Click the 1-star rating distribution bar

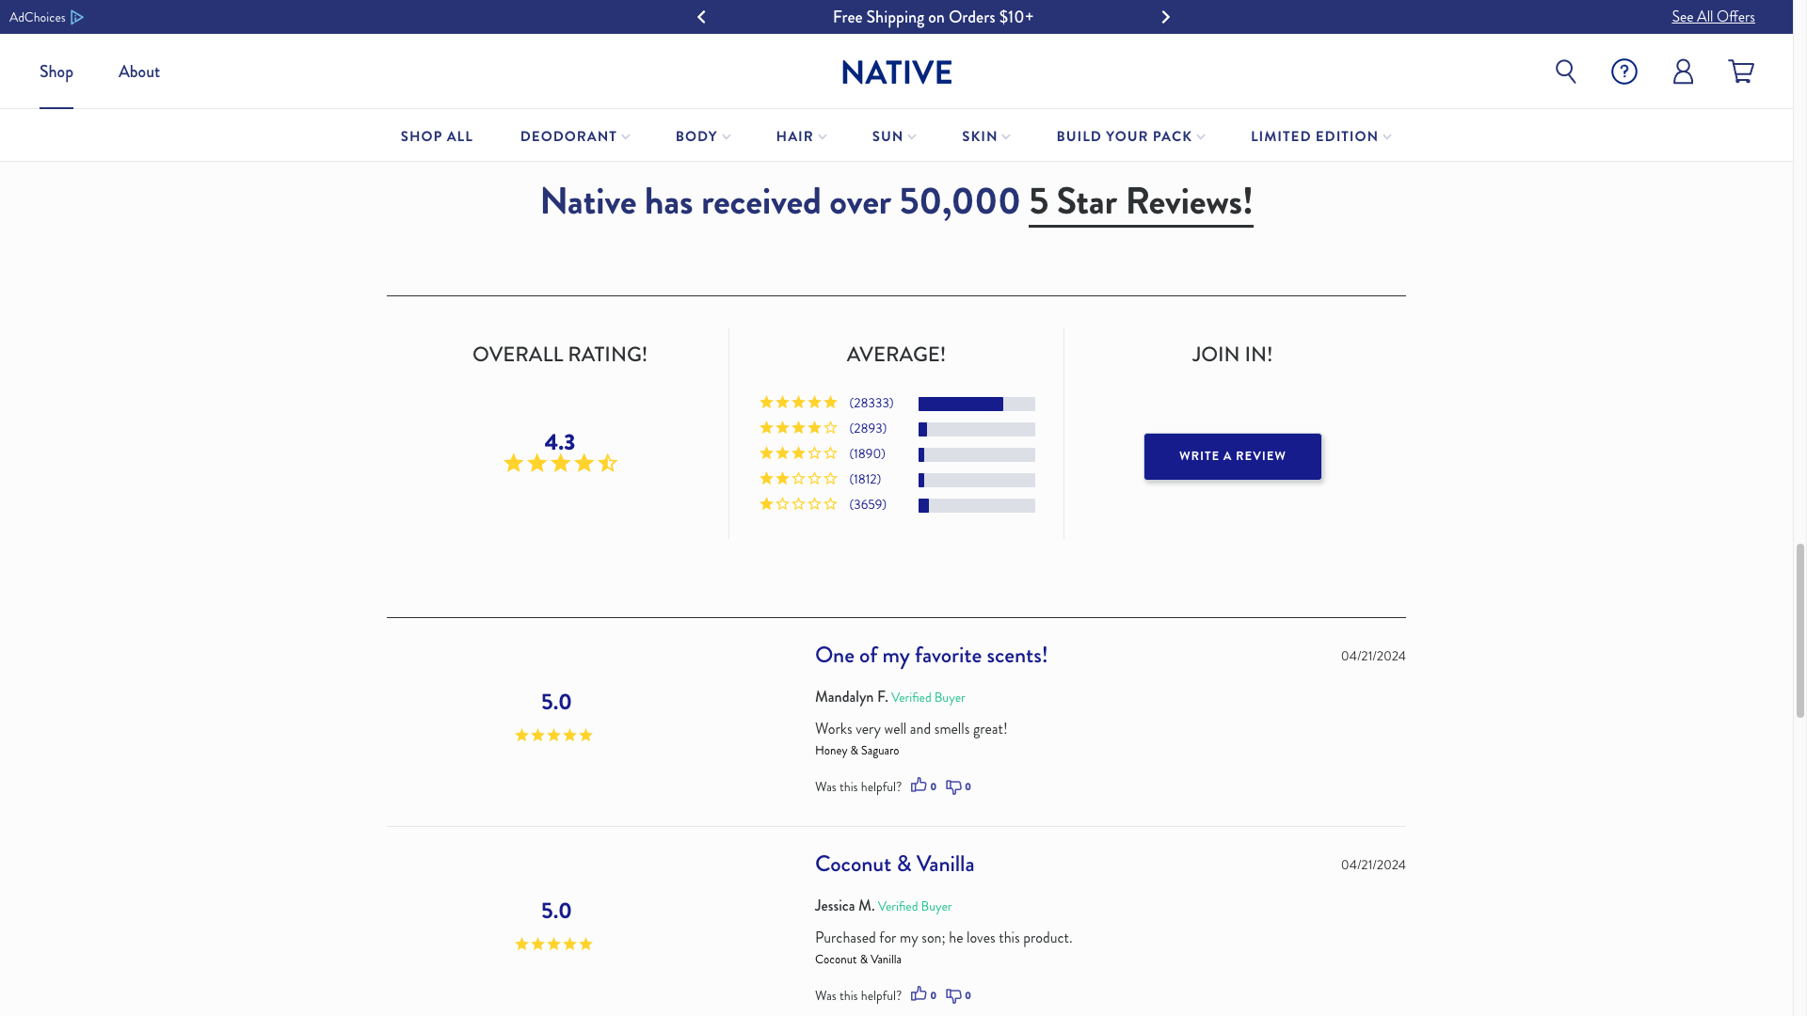pyautogui.click(x=977, y=505)
